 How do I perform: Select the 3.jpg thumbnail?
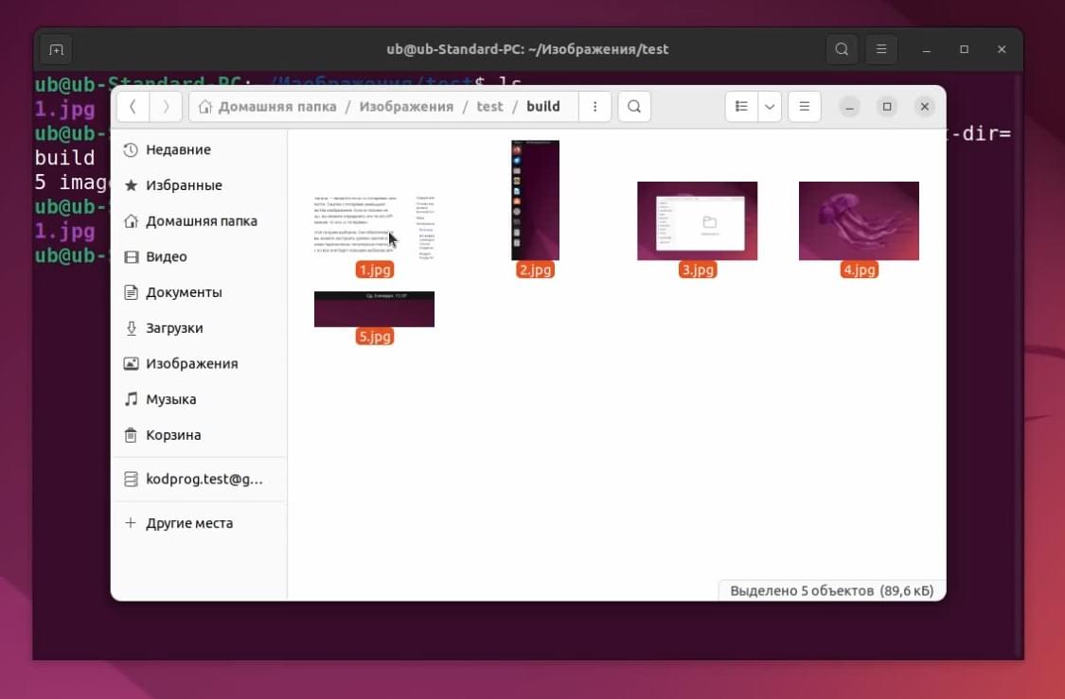(x=697, y=221)
